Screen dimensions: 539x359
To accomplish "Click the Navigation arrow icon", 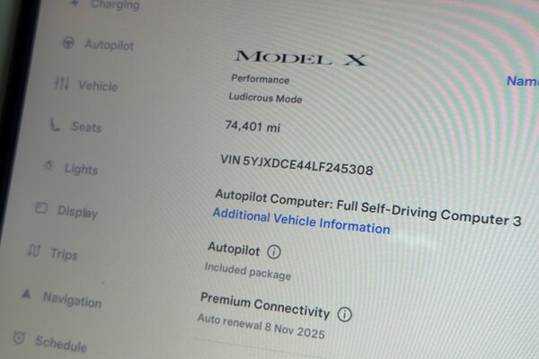I will coord(26,293).
